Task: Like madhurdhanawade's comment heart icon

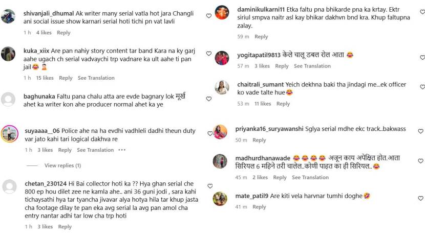Action: 420,161
